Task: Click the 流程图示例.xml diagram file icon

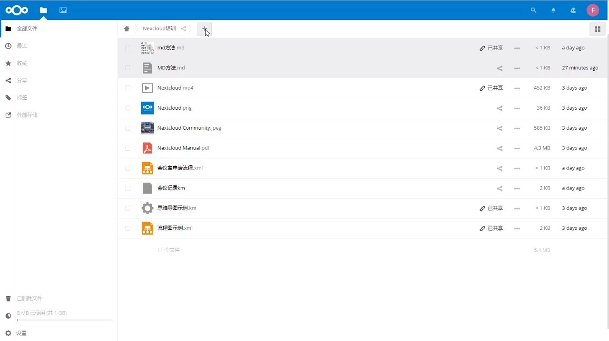Action: [x=147, y=228]
